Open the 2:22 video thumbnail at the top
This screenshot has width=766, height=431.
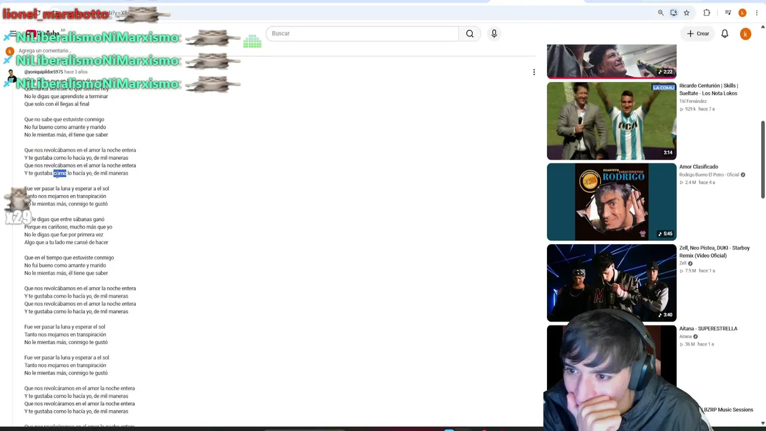click(612, 61)
